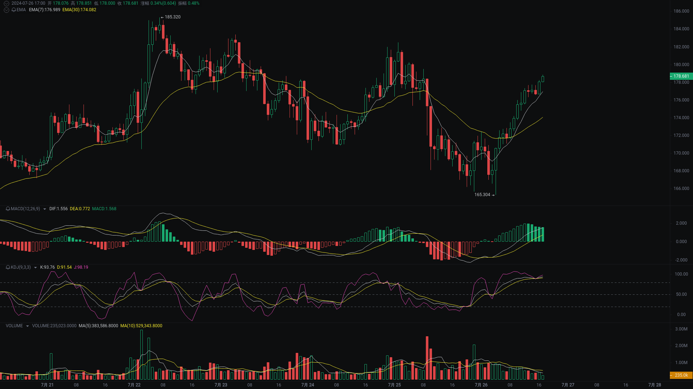Viewport: 693px width, 389px height.
Task: Open the MACD(12,26,9) dropdown arrow
Action: 44,209
